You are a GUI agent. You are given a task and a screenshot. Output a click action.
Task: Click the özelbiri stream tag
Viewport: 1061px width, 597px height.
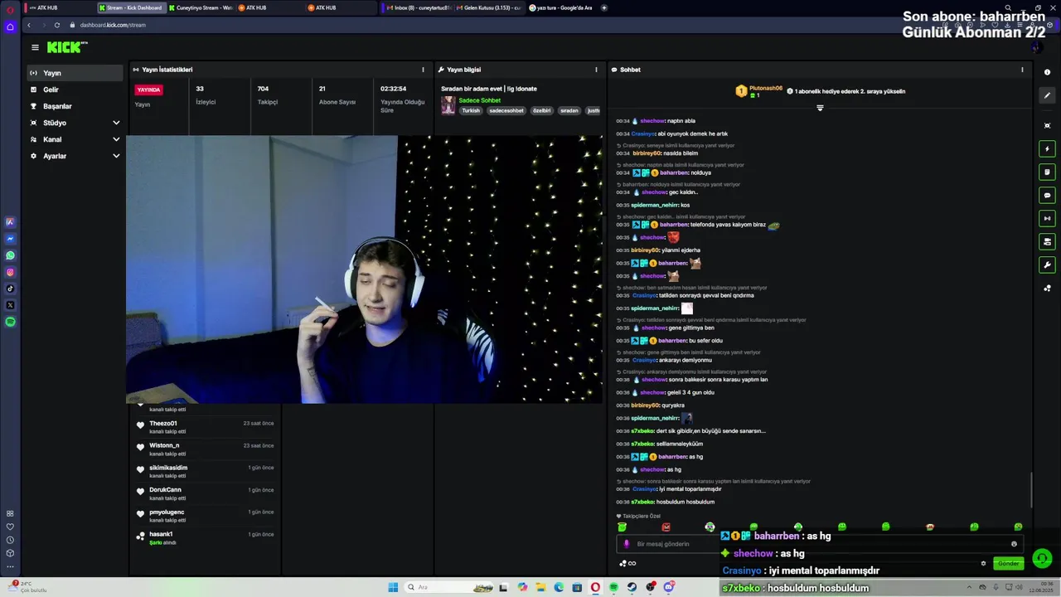(x=541, y=110)
